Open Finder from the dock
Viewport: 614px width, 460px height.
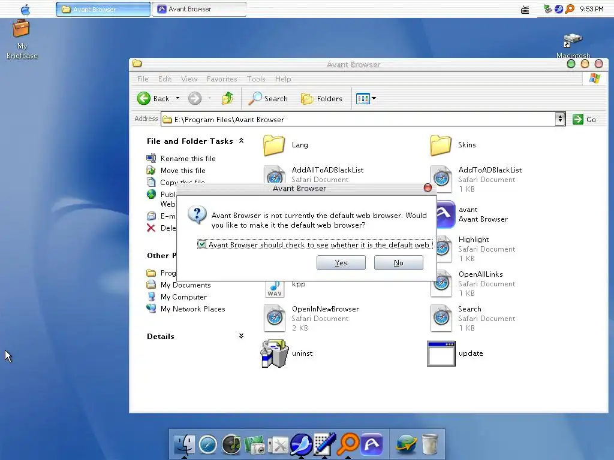click(183, 445)
